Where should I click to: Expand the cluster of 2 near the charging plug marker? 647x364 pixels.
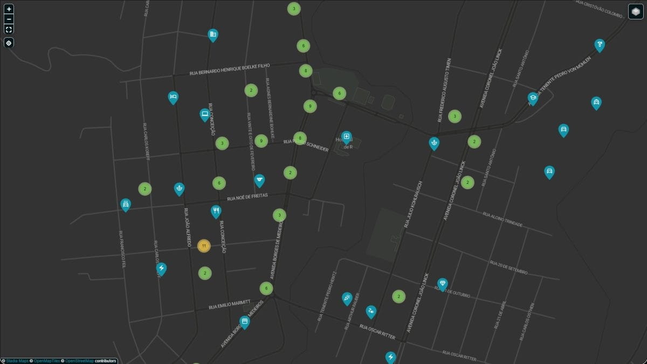pos(398,297)
